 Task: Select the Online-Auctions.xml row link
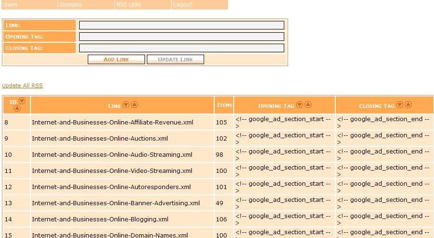point(100,138)
